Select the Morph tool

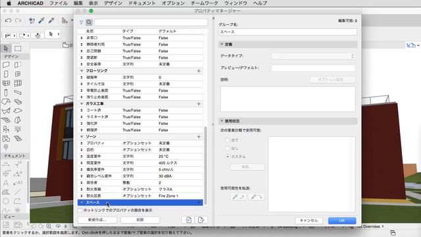pyautogui.click(x=18, y=120)
